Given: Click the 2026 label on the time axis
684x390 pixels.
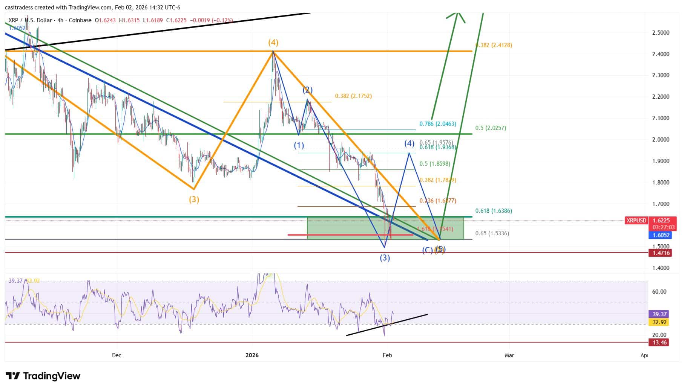Looking at the screenshot, I should click(x=252, y=355).
